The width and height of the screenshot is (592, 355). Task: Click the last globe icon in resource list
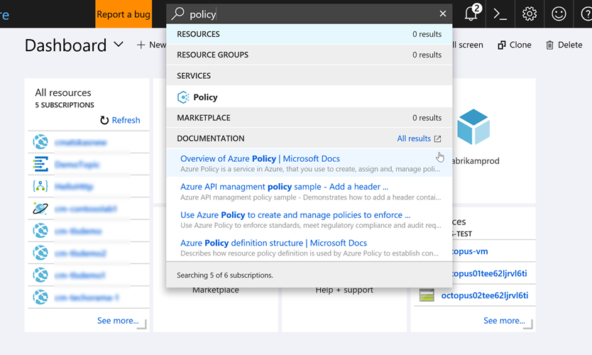pos(40,297)
